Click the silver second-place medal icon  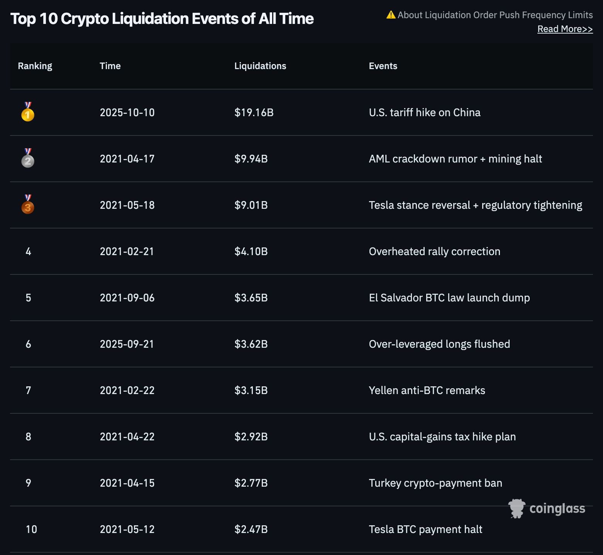click(x=28, y=159)
